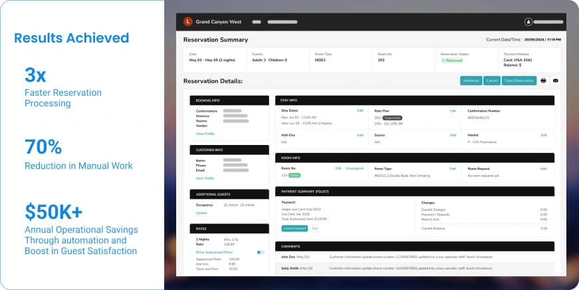This screenshot has height=290, width=579.
Task: Click the Suppressed badge in Rate Plan
Action: pyautogui.click(x=392, y=118)
